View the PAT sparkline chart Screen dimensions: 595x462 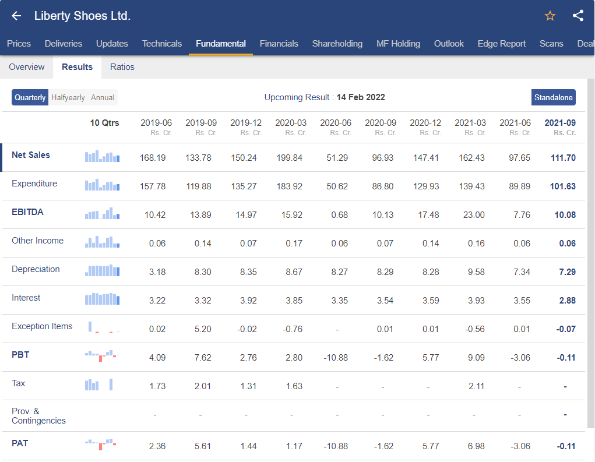(x=102, y=444)
